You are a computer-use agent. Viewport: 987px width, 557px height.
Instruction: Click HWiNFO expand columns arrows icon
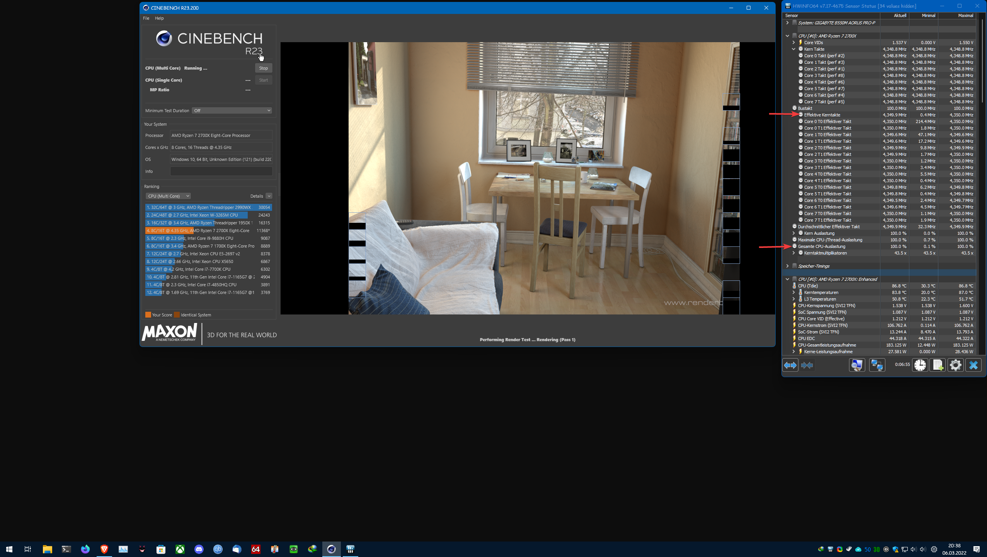click(790, 365)
